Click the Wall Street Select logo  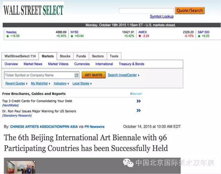[33, 10]
